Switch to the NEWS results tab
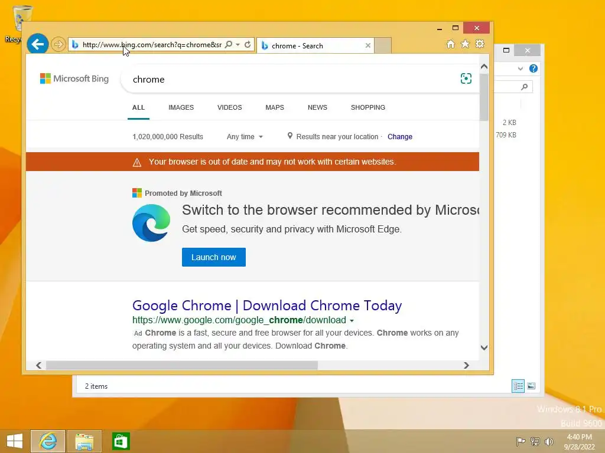605x453 pixels. [x=317, y=107]
